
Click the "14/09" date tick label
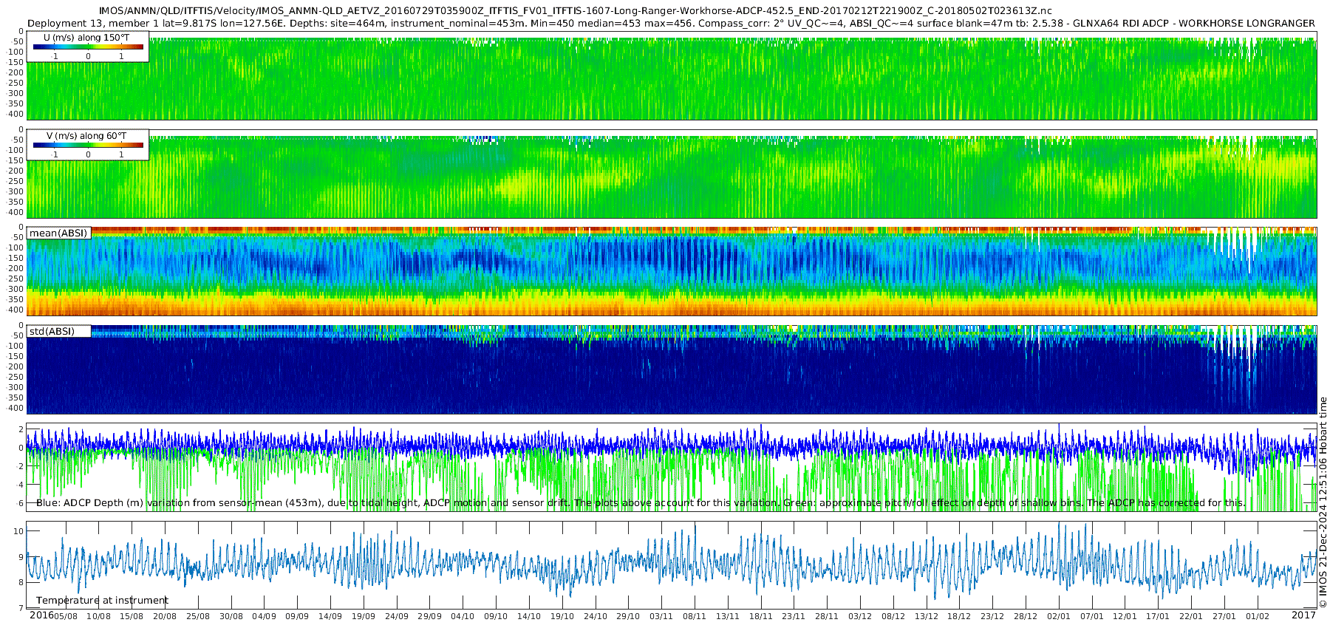tap(330, 617)
